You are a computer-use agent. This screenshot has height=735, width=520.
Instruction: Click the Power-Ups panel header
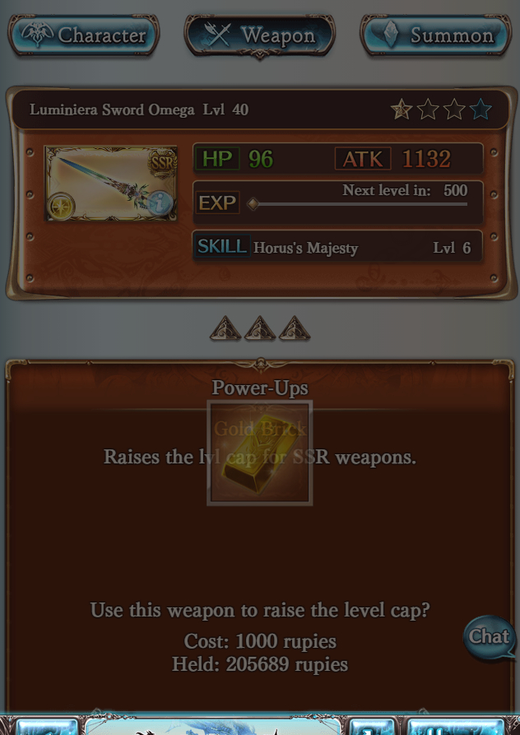click(x=259, y=388)
